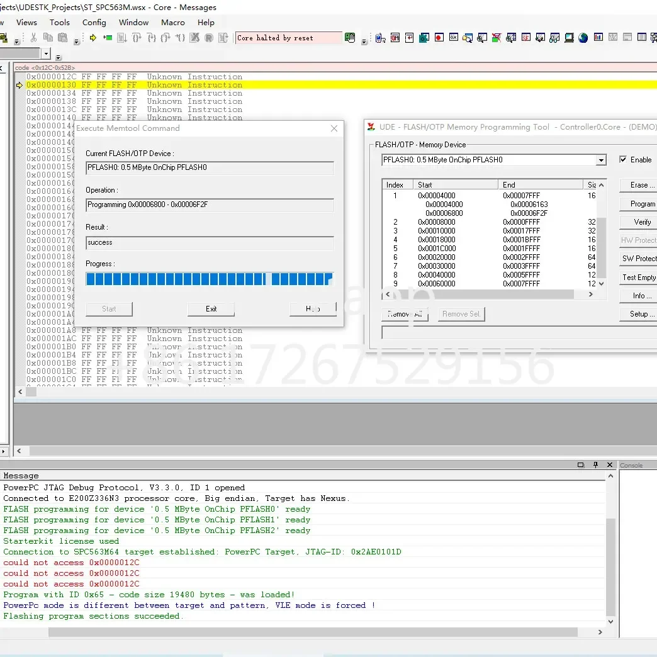Open the FLASH/OTP Memory Device dropdown
657x657 pixels.
click(601, 160)
